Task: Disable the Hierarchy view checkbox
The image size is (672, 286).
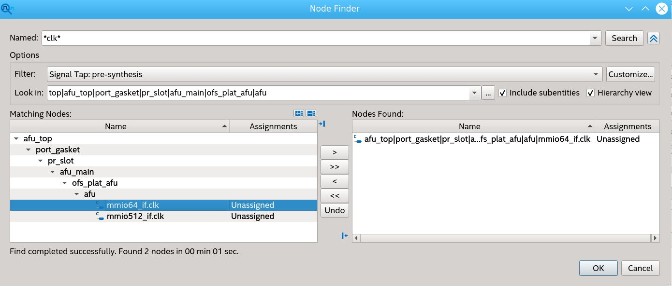Action: tap(590, 93)
